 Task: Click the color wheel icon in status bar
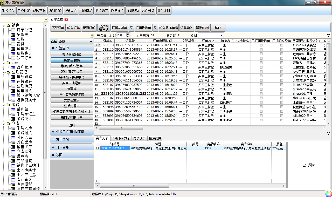pyautogui.click(x=328, y=194)
